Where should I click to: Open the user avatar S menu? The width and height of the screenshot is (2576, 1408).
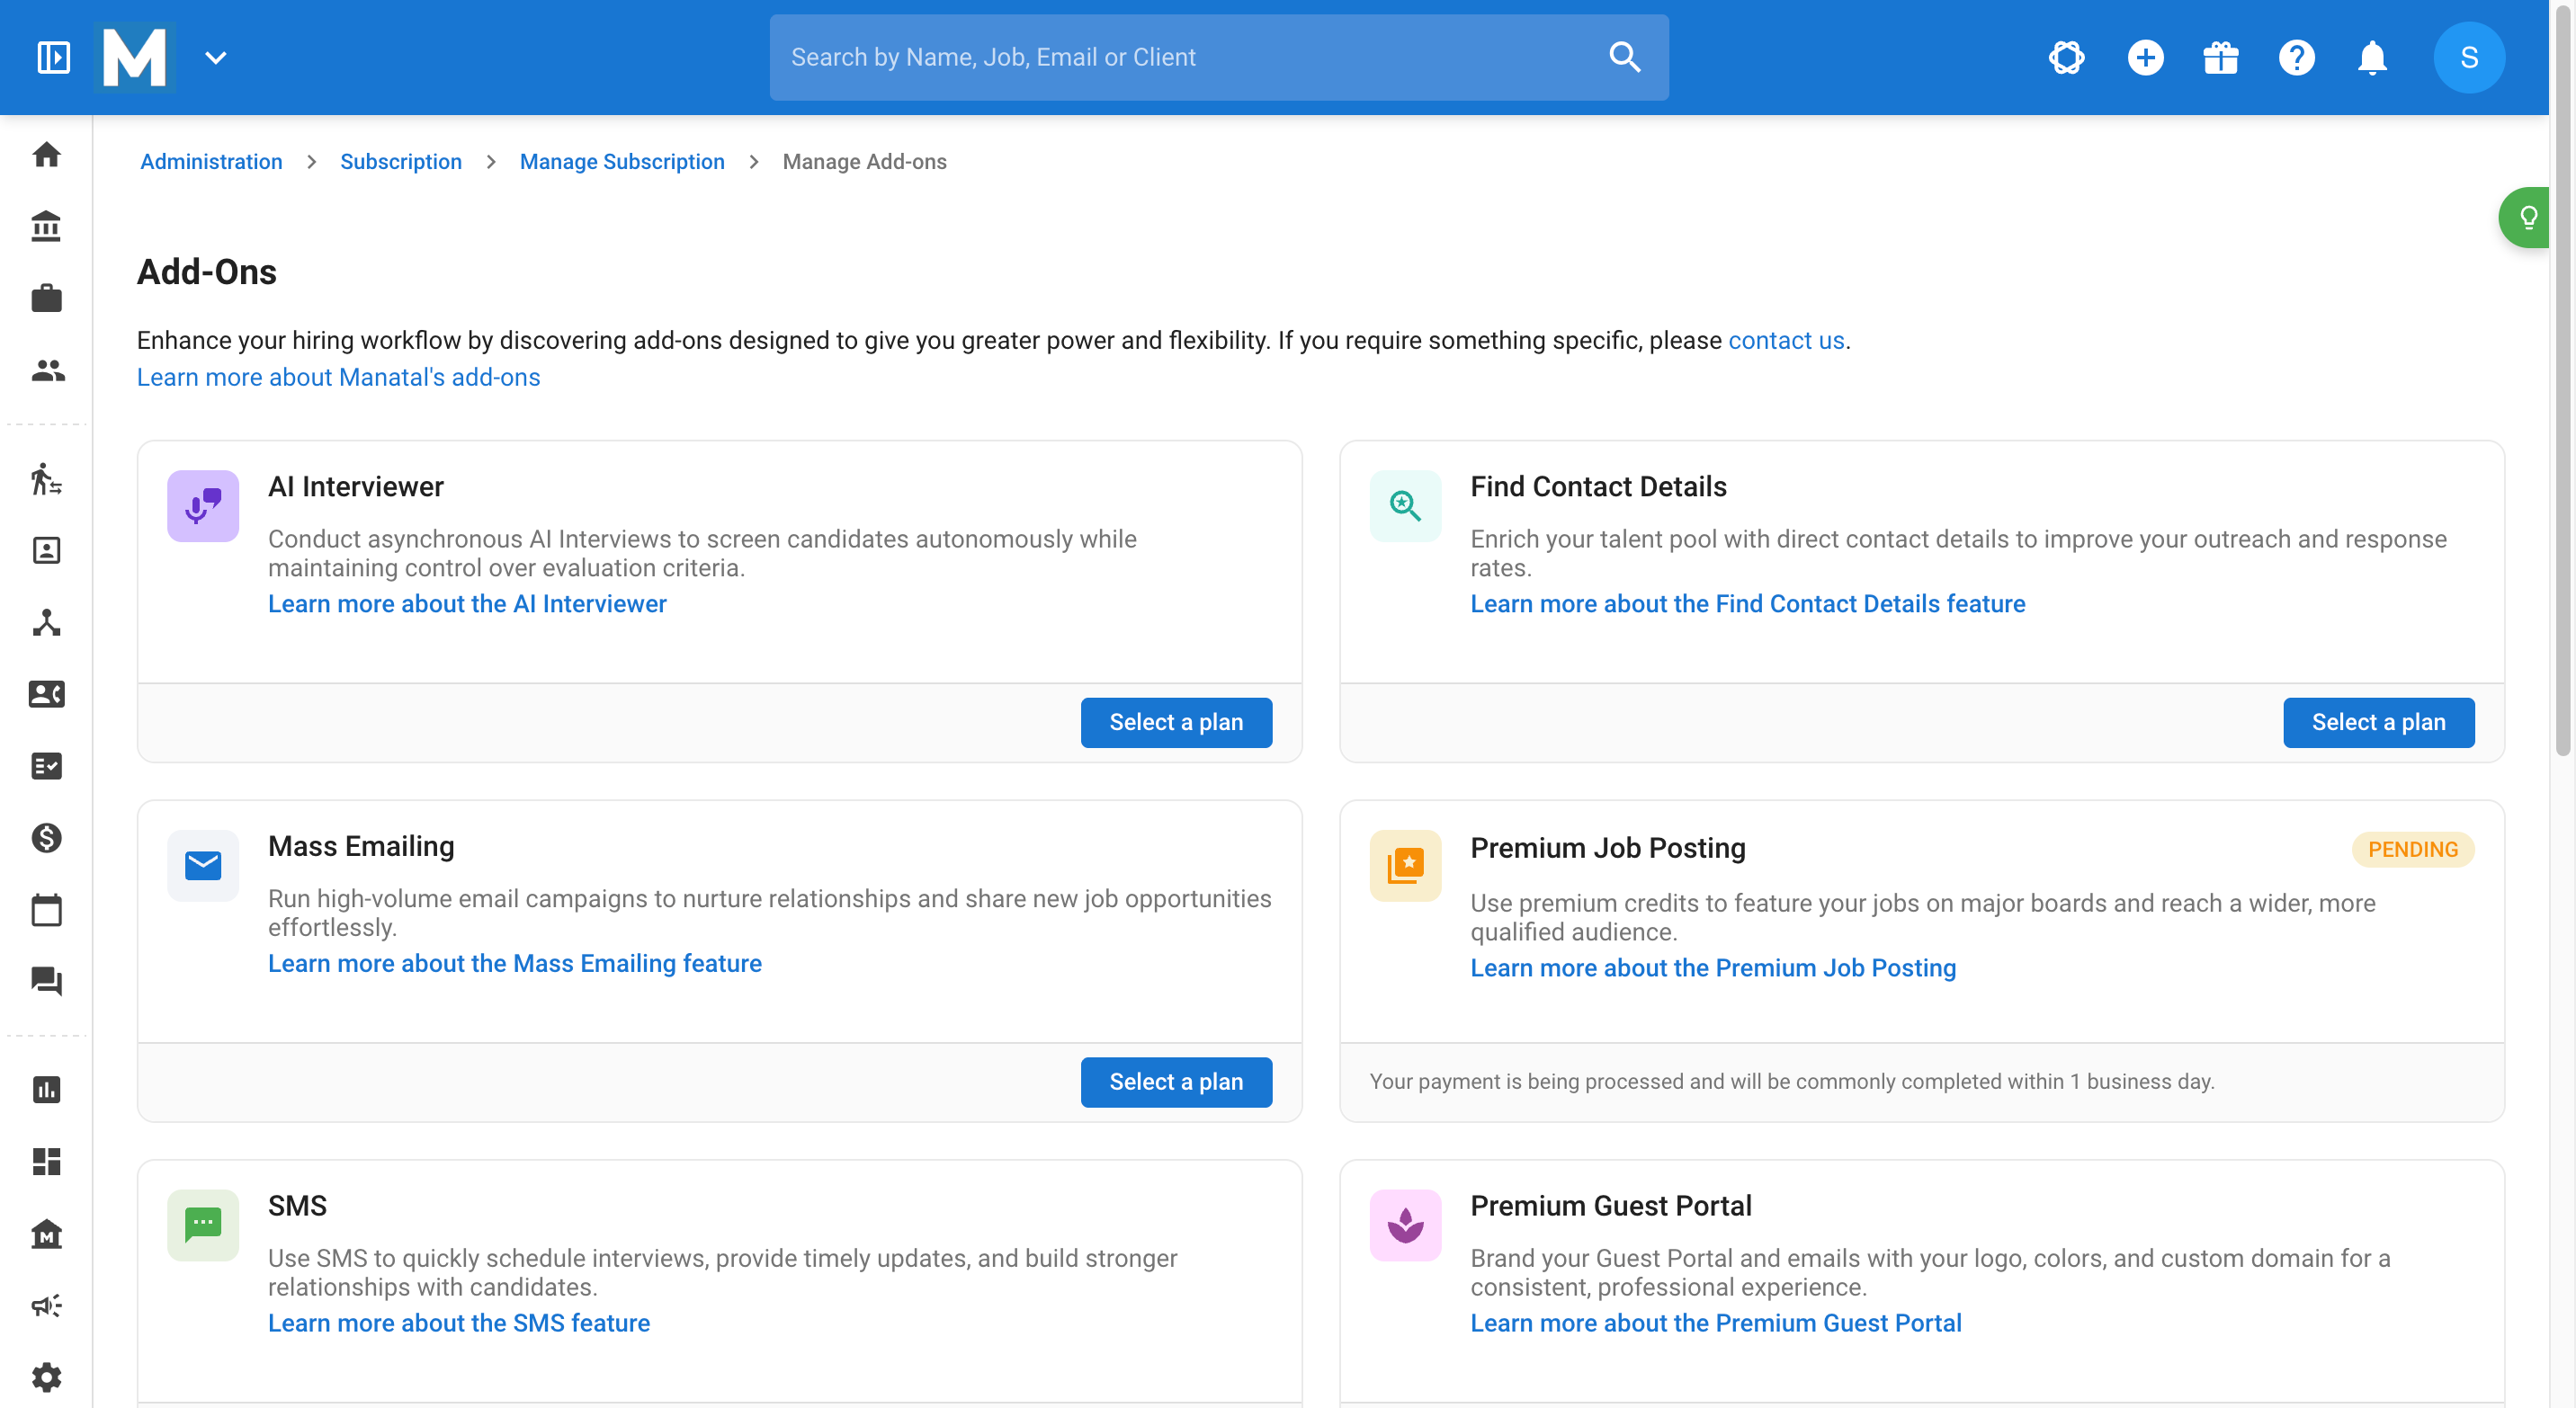click(x=2469, y=57)
